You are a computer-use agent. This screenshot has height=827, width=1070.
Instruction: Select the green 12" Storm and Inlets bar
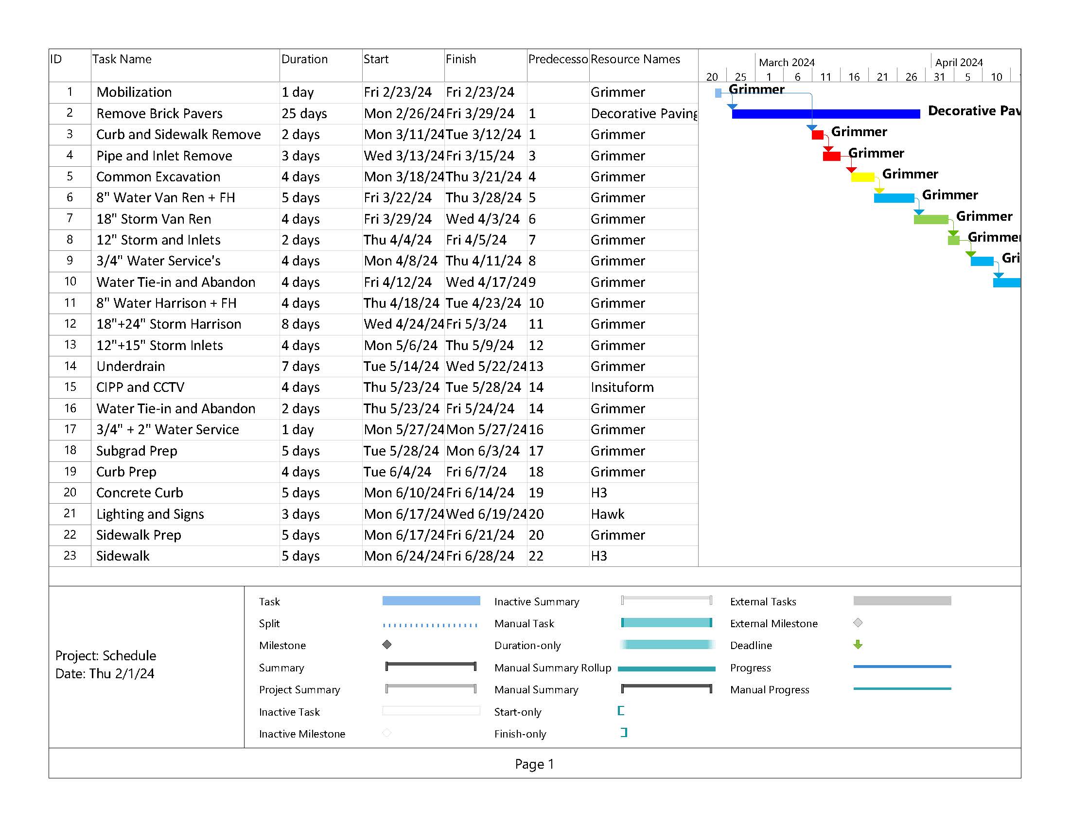(953, 240)
